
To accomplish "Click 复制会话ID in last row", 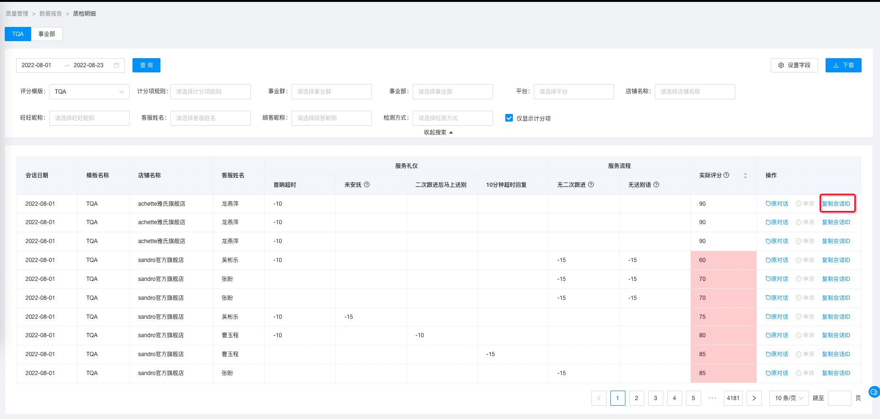I will tap(836, 373).
